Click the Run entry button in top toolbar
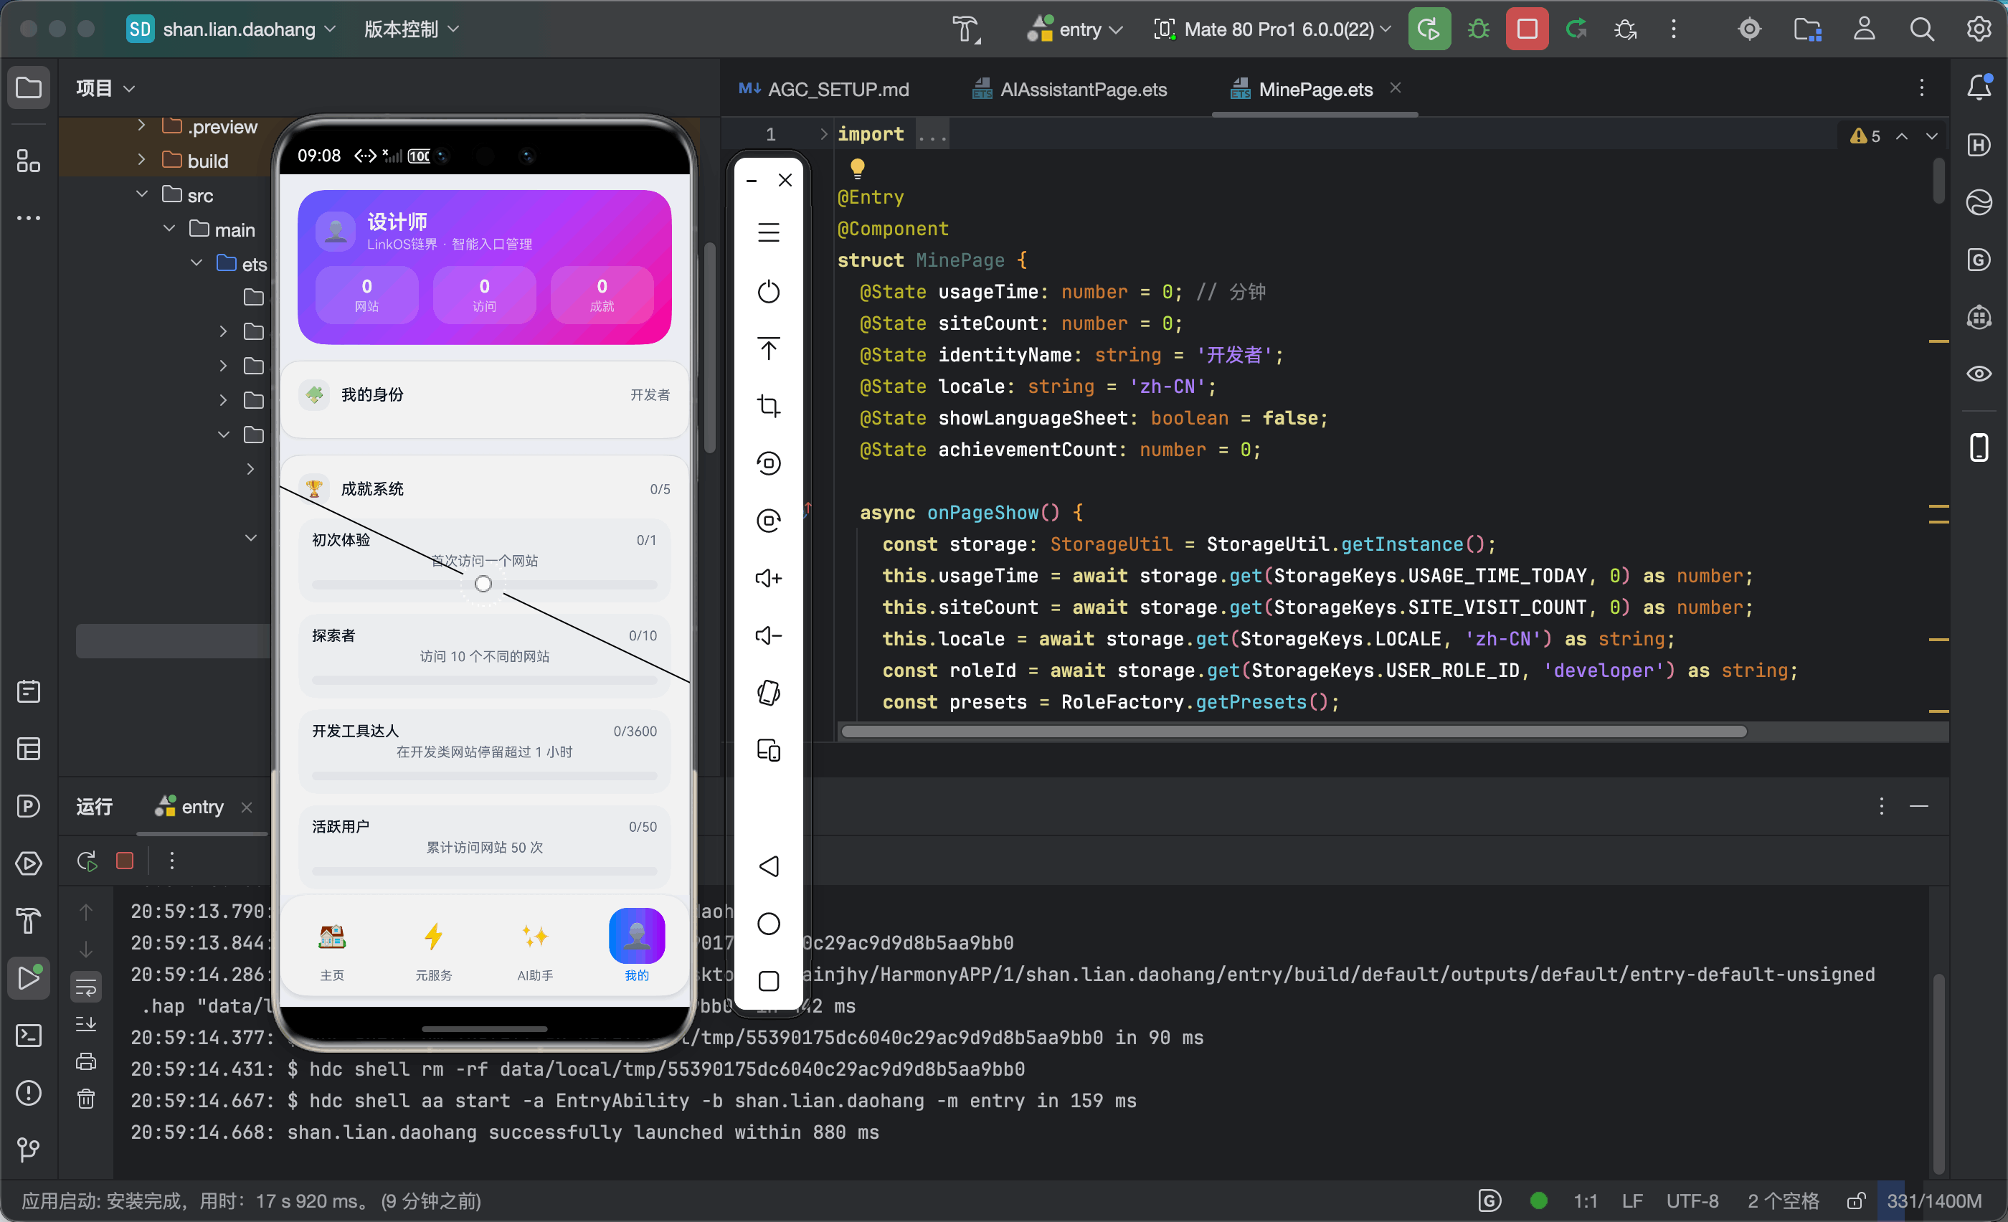The image size is (2008, 1222). [1429, 29]
